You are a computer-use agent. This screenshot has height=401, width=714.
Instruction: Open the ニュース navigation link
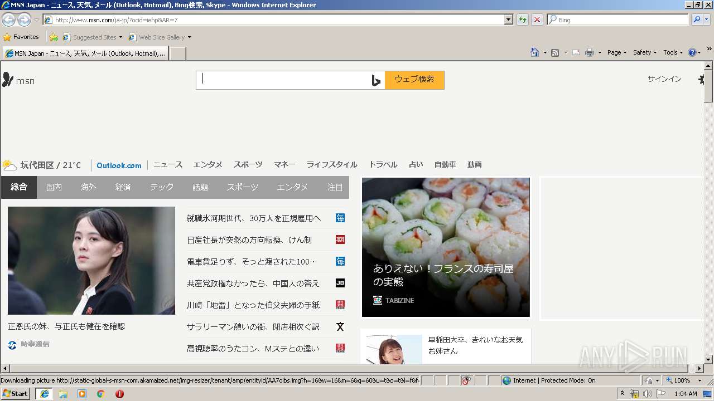pyautogui.click(x=168, y=165)
